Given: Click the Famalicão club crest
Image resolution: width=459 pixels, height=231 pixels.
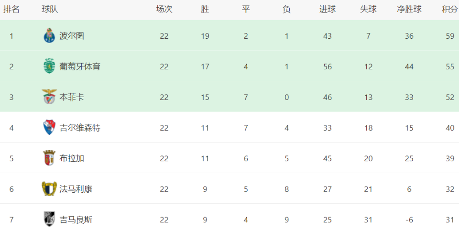Looking at the screenshot, I should tap(49, 189).
